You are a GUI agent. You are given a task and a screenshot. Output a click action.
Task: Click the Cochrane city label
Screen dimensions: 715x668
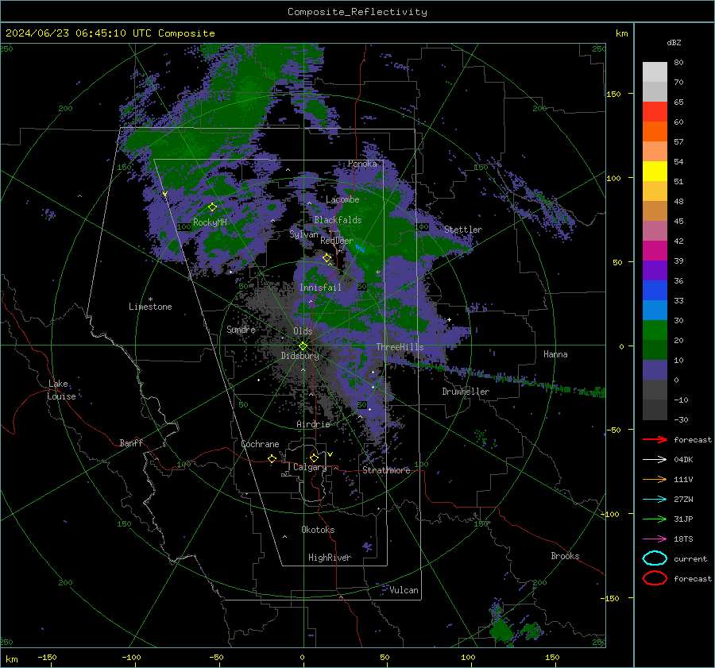(260, 444)
